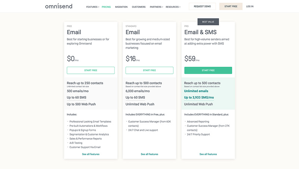
Task: Click the $59/mo price
Action: click(192, 59)
